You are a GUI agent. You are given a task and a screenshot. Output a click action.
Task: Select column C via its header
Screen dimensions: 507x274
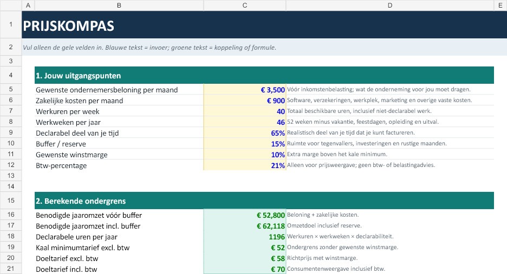[x=245, y=5]
